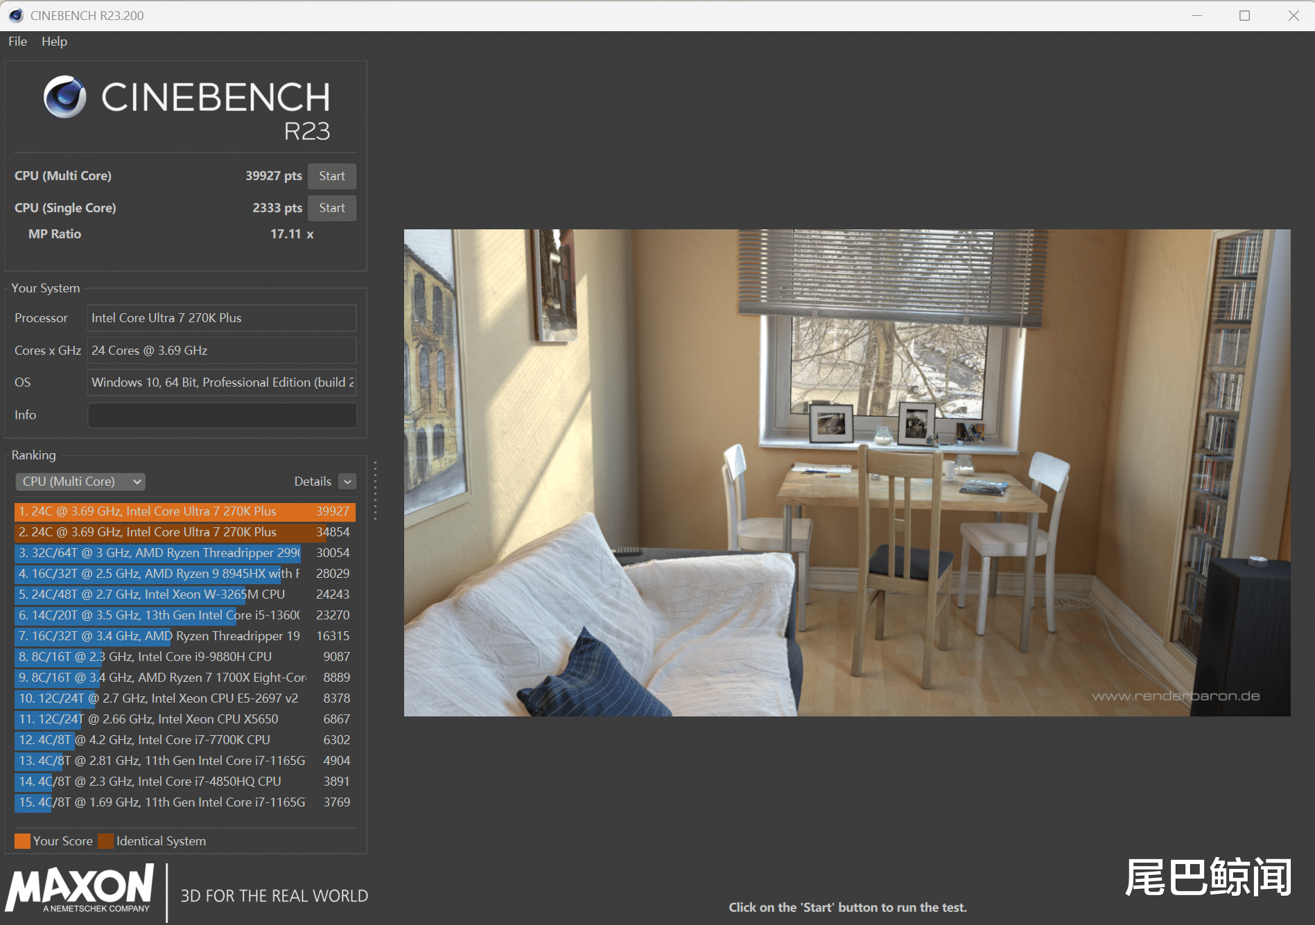
Task: Open the File menu
Action: pyautogui.click(x=17, y=42)
